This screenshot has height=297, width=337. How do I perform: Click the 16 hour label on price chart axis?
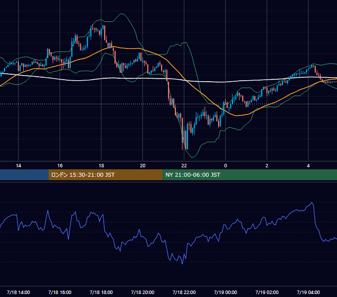pyautogui.click(x=60, y=166)
